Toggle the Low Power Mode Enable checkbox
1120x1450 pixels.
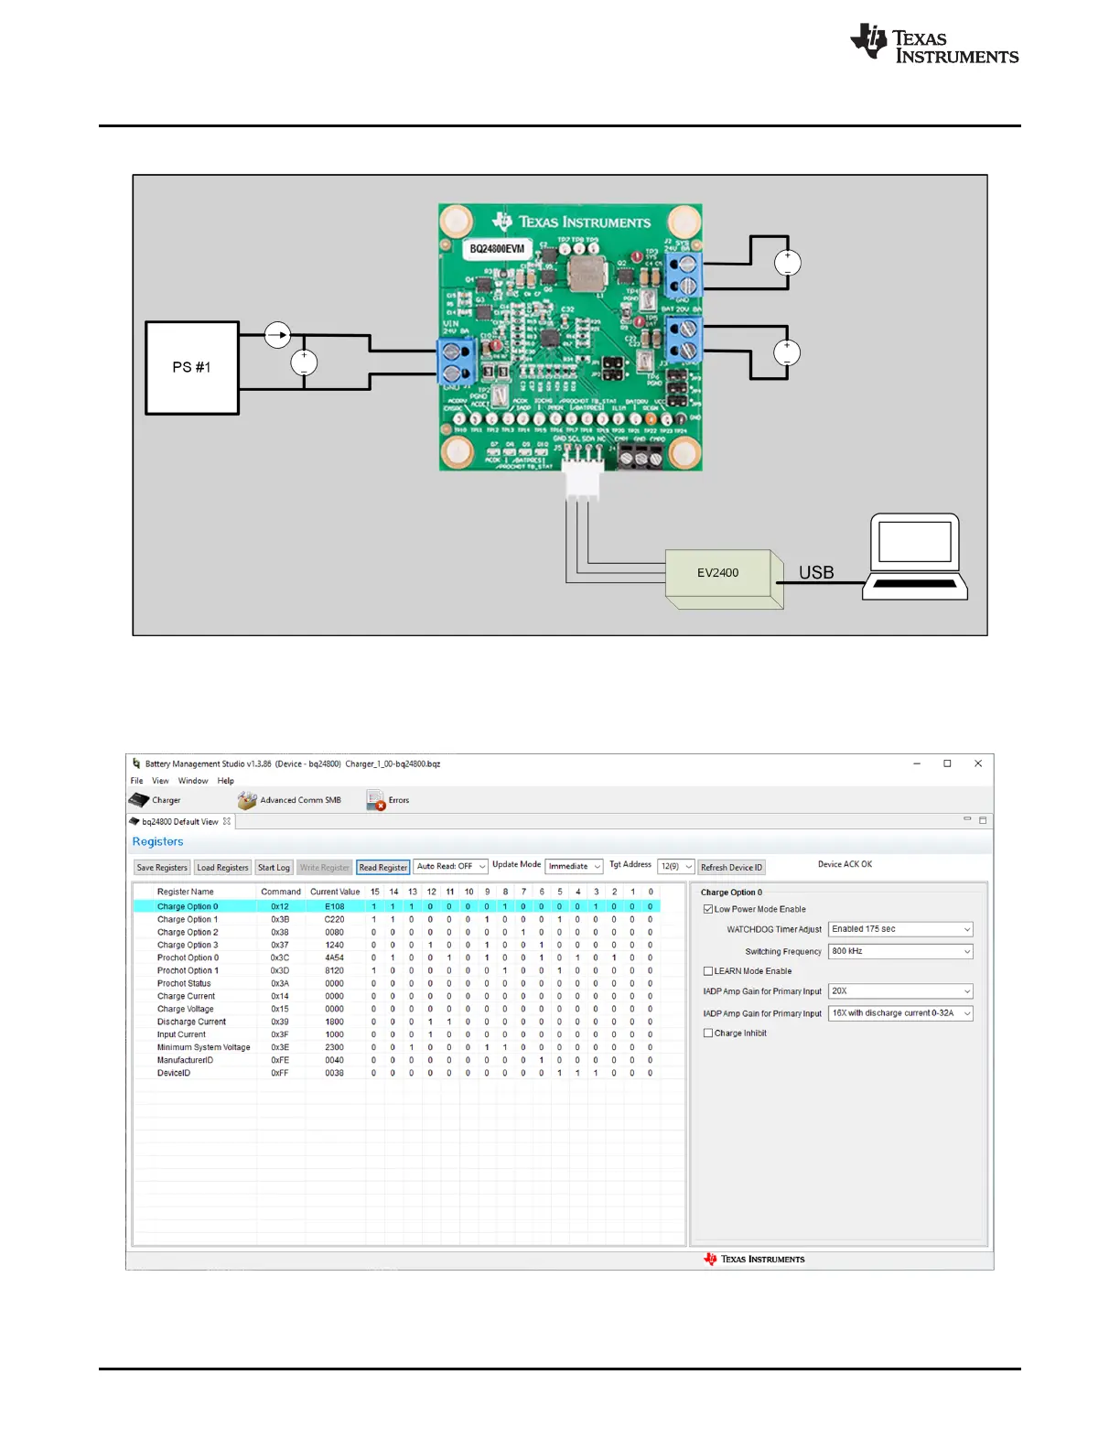pos(708,909)
